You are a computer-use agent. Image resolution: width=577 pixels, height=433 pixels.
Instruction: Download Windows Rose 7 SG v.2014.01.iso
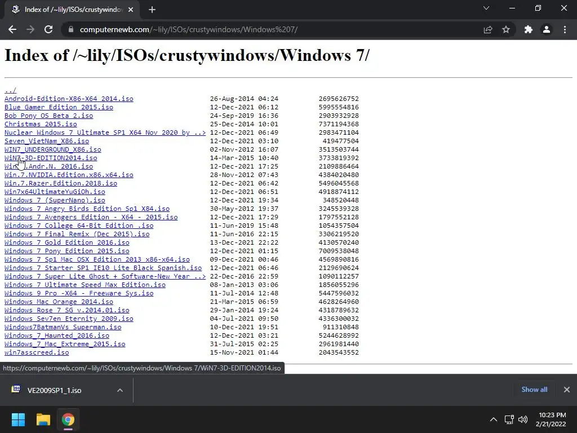67,311
